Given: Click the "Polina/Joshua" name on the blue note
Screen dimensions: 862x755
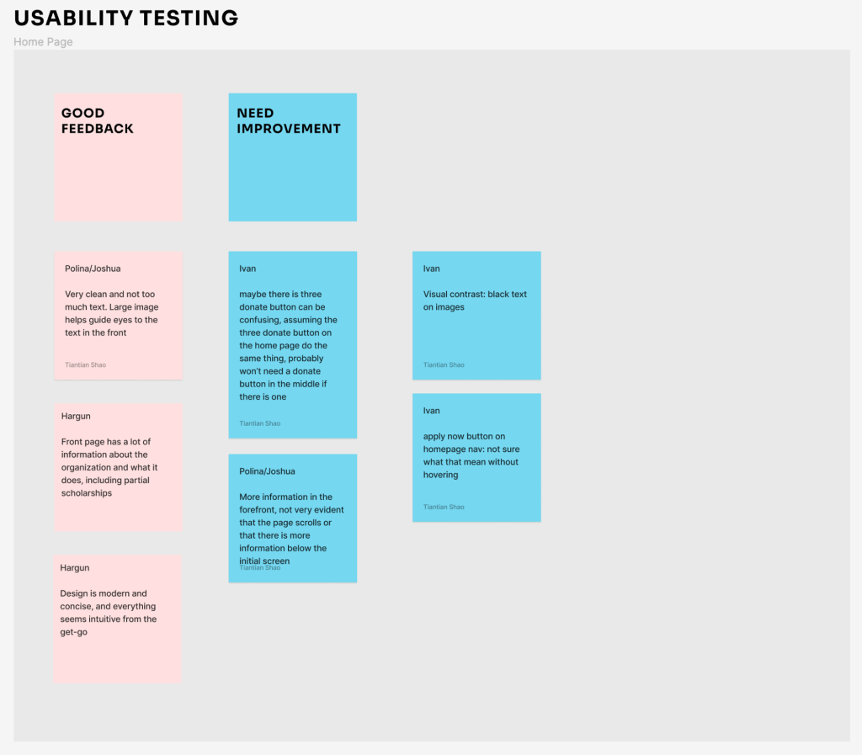Looking at the screenshot, I should [267, 471].
